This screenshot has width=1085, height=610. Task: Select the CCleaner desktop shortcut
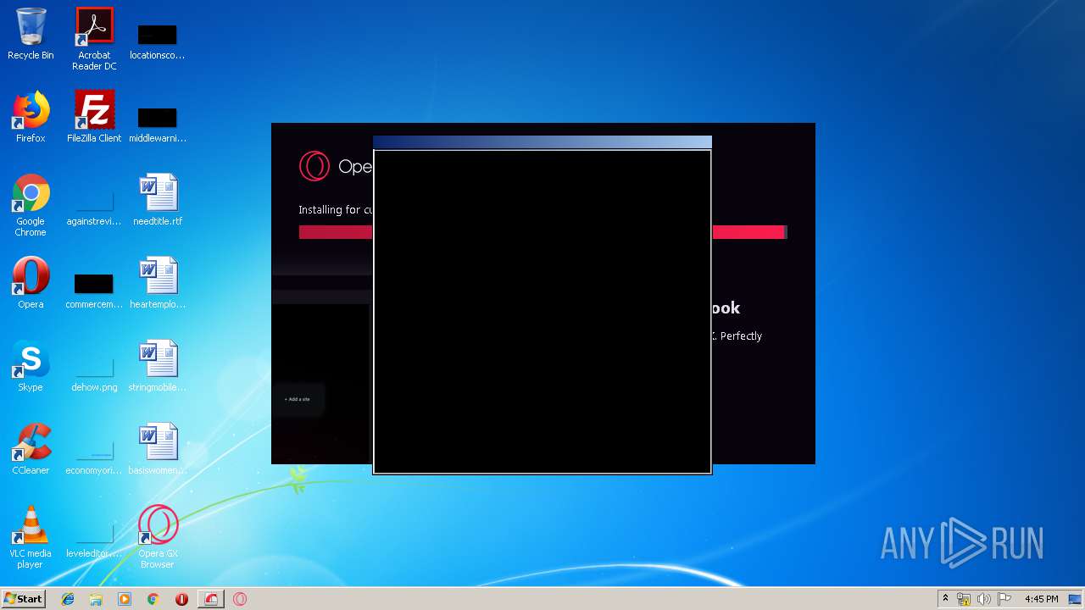click(31, 450)
